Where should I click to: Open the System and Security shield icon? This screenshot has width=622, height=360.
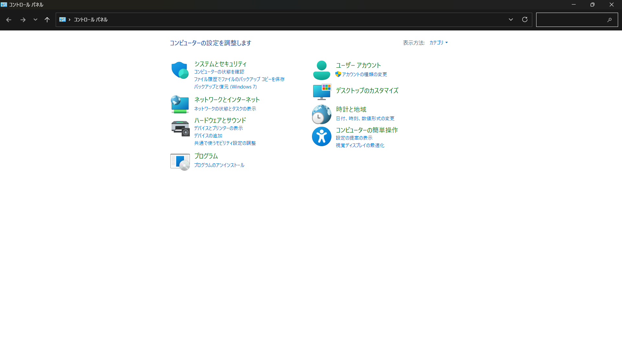(x=180, y=70)
